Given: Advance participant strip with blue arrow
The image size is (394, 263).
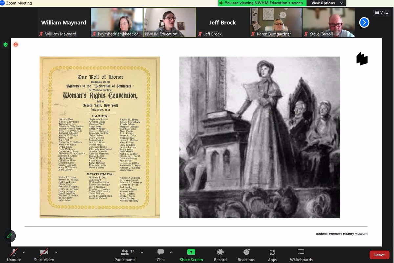Looking at the screenshot, I should click(x=364, y=22).
